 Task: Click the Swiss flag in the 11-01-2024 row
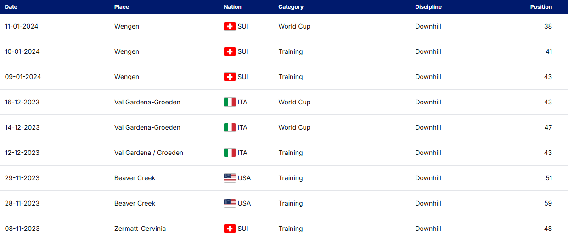tap(230, 27)
